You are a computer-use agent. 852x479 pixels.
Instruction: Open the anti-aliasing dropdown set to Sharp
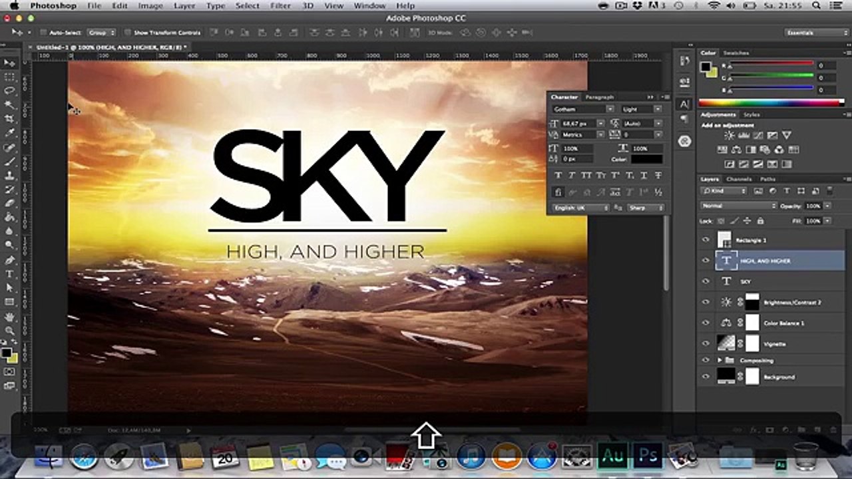click(644, 208)
